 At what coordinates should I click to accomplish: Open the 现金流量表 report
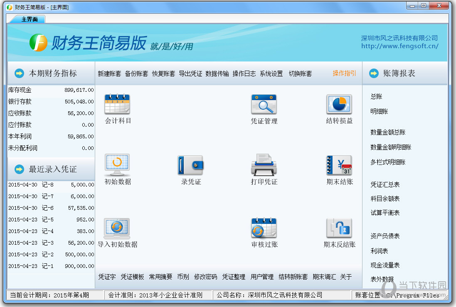click(385, 265)
